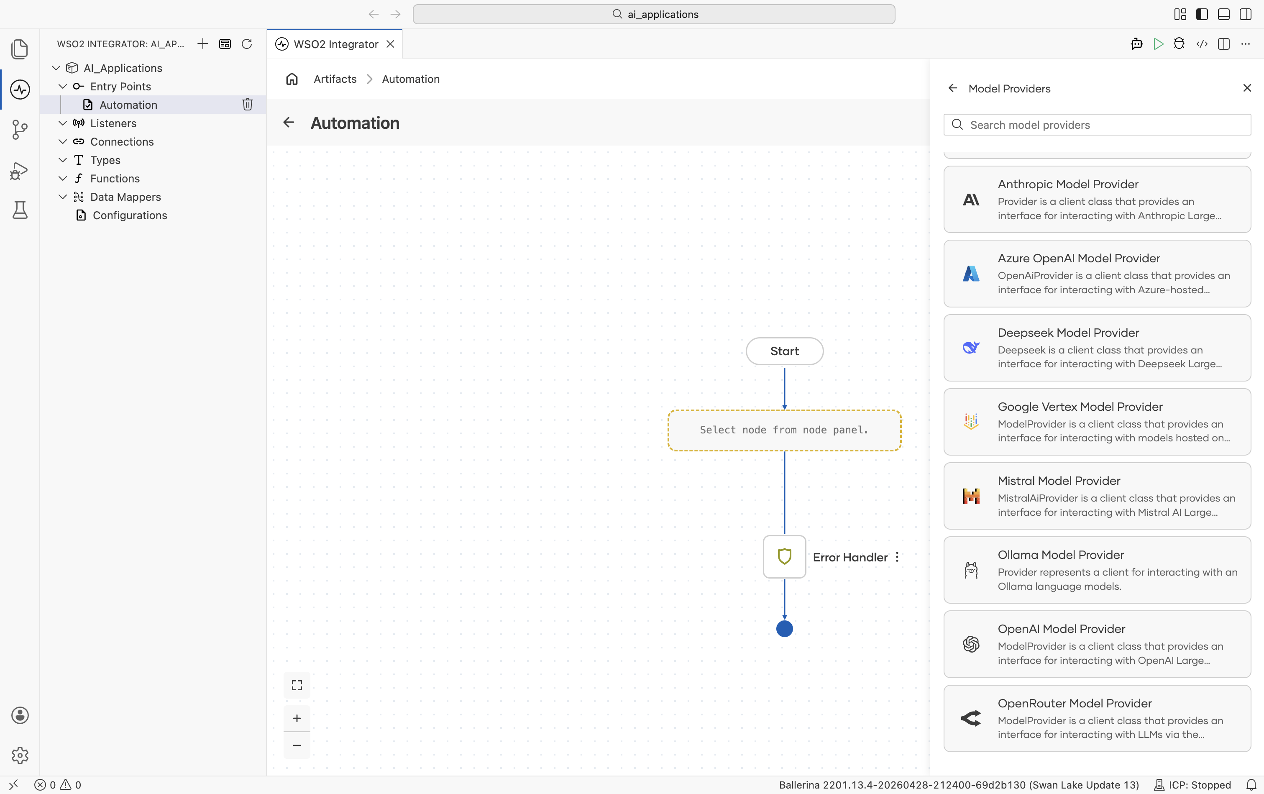1264x794 pixels.
Task: Open Error Handler options menu dots
Action: click(x=897, y=557)
